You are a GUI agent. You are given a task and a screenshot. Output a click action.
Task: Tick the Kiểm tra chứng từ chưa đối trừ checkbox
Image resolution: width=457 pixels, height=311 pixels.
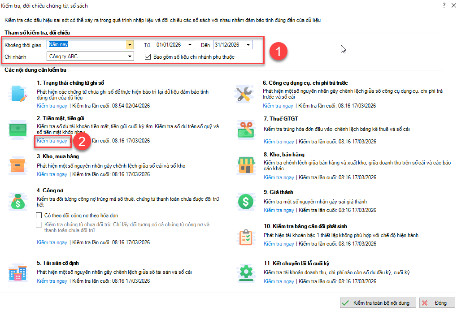click(x=39, y=225)
